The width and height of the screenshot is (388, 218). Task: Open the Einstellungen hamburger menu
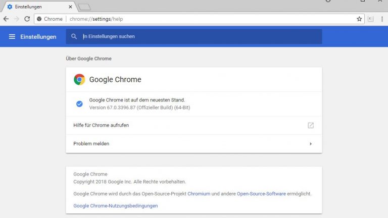(12, 37)
